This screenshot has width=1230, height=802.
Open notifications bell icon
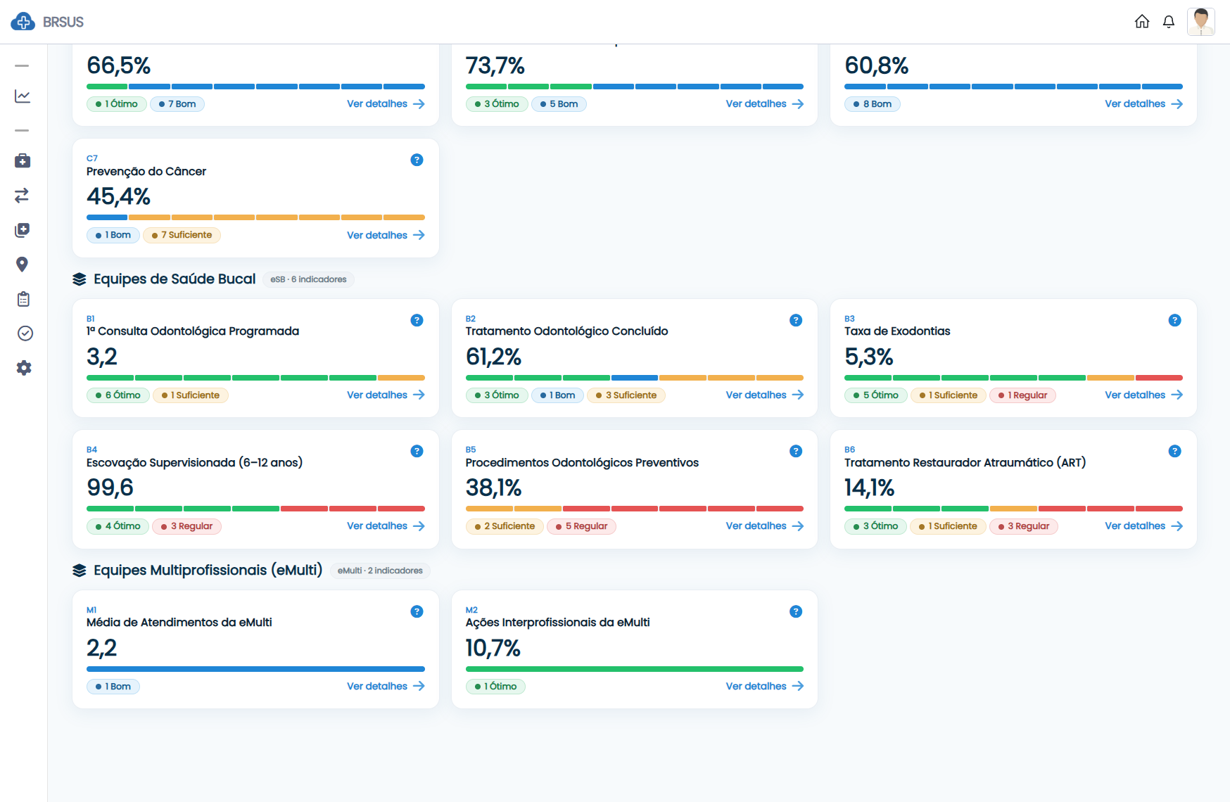[x=1169, y=22]
